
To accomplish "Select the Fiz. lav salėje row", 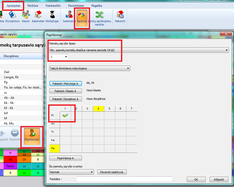I will click(22, 87).
